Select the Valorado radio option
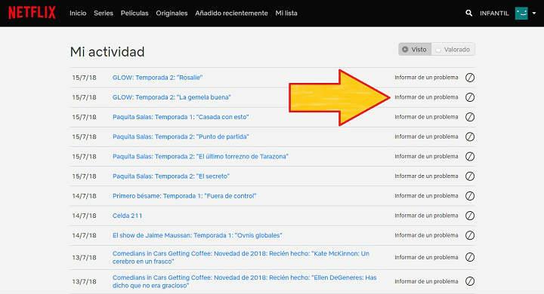This screenshot has height=294, width=544. (x=453, y=50)
